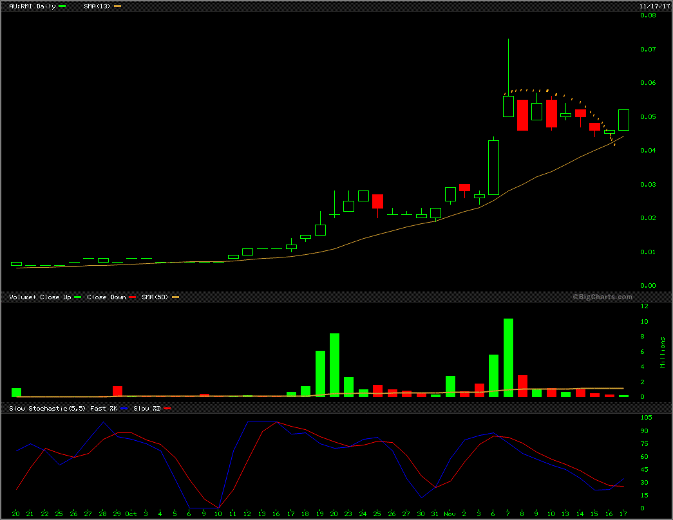Click the 0.08 price axis label
Screen dimensions: 673x520
click(x=648, y=15)
